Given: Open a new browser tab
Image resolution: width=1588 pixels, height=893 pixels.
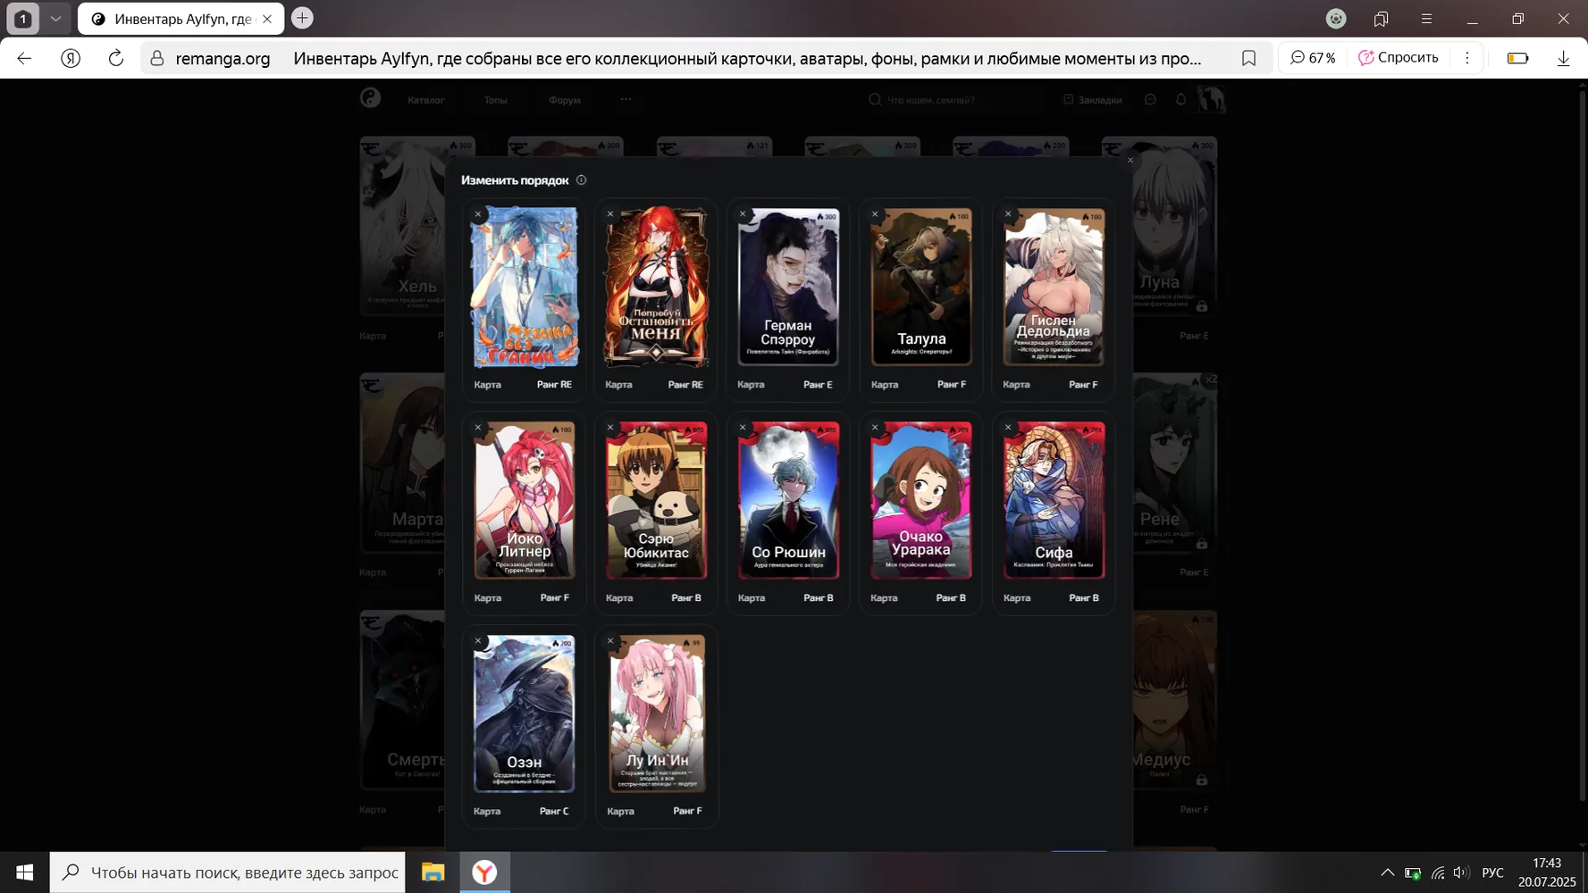Looking at the screenshot, I should [x=302, y=18].
